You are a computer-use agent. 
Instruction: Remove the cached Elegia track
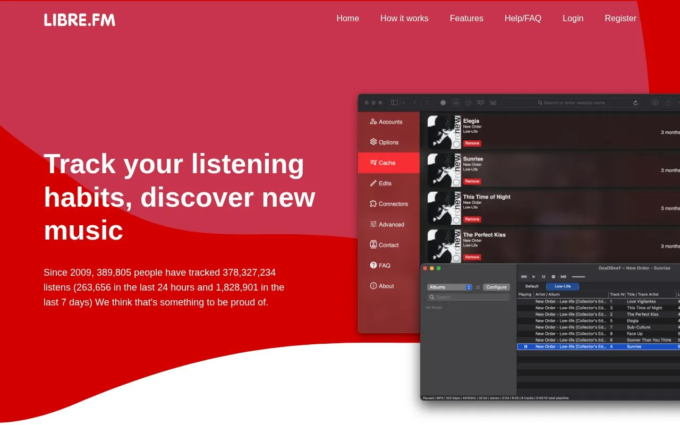point(472,143)
